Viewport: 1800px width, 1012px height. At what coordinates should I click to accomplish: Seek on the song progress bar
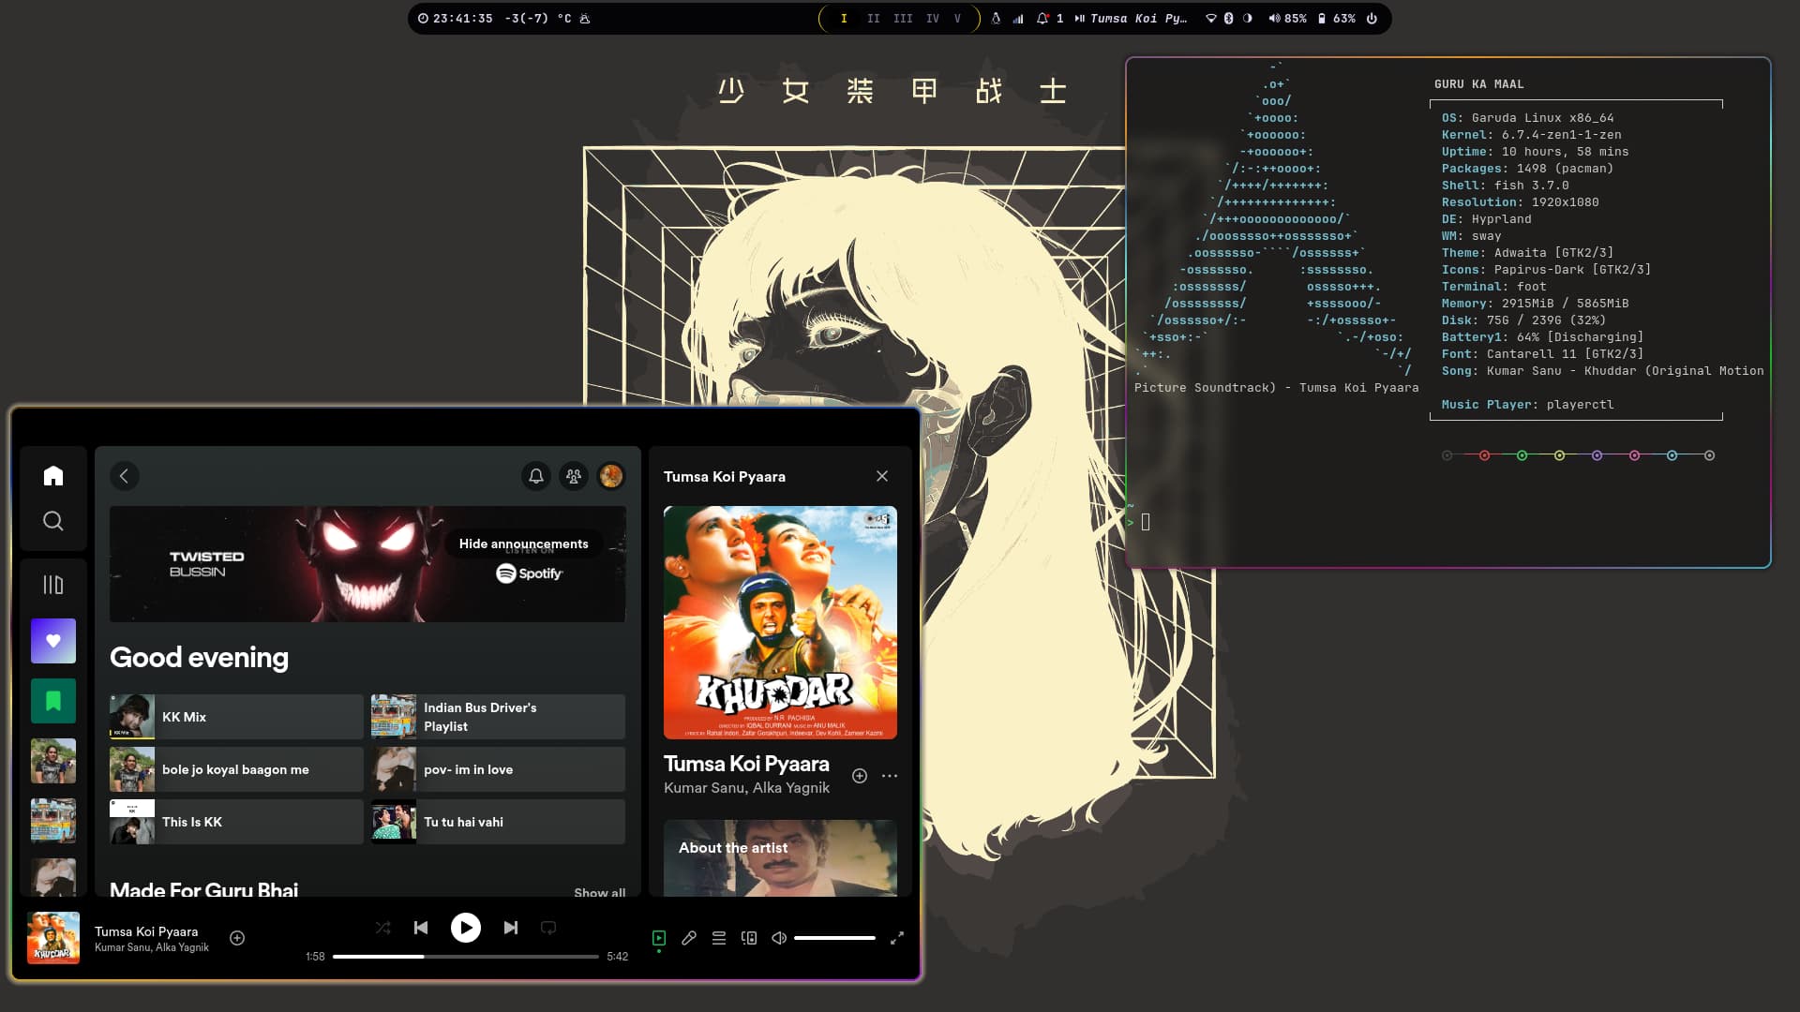pyautogui.click(x=466, y=957)
